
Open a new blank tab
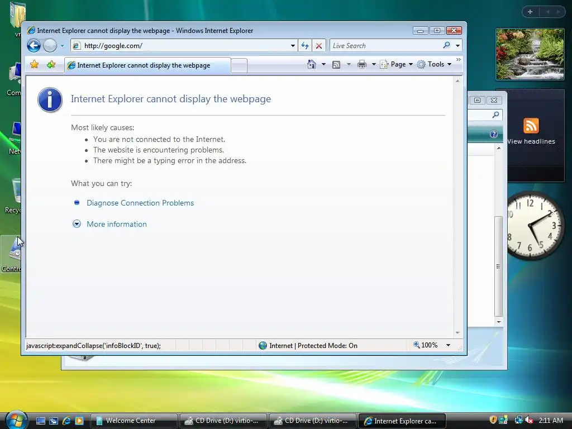tap(239, 66)
